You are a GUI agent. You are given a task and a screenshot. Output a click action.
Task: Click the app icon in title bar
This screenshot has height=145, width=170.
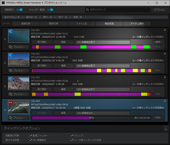[x=3, y=3]
